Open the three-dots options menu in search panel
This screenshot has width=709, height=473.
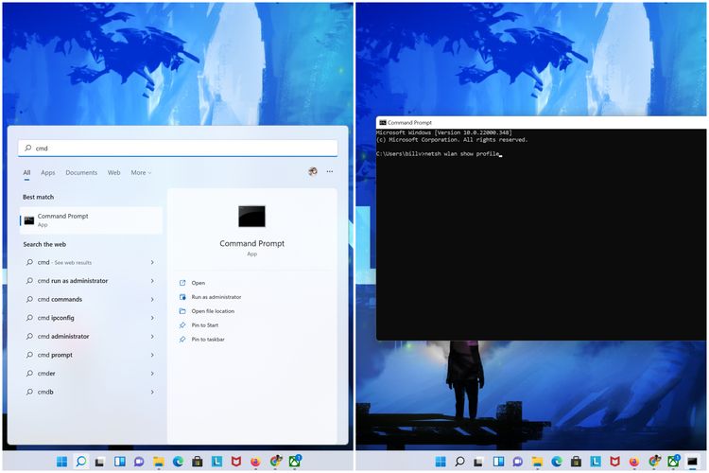(x=330, y=171)
